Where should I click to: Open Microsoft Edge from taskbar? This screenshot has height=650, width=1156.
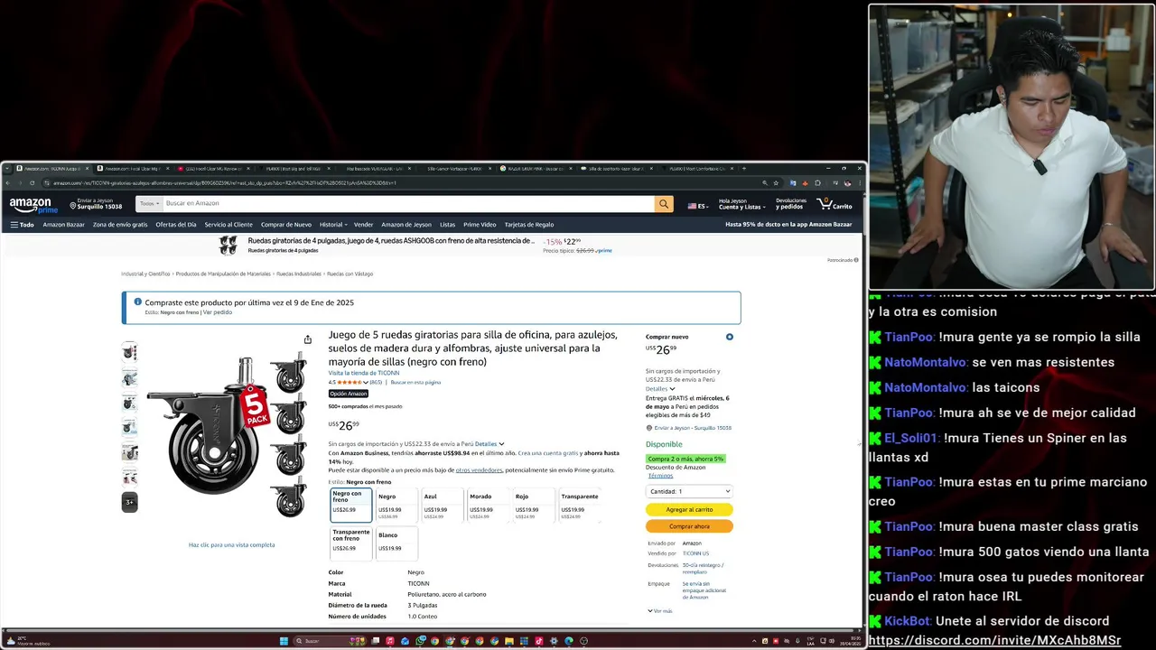click(568, 641)
